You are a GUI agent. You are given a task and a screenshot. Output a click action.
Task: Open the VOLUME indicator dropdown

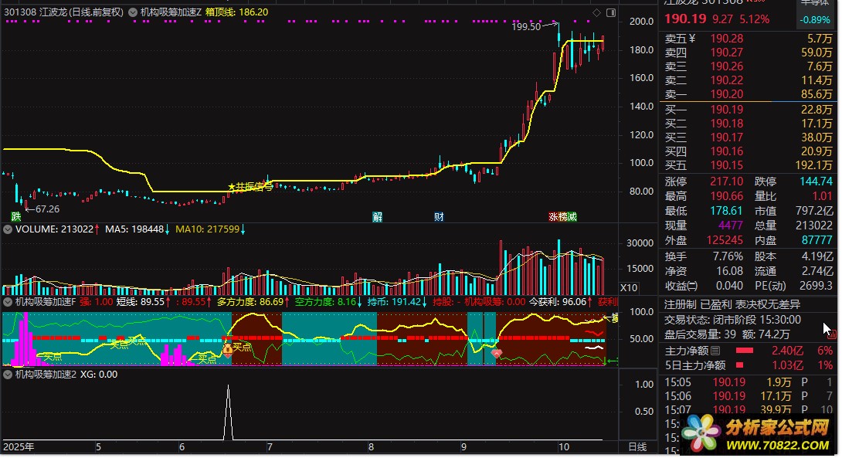point(8,229)
